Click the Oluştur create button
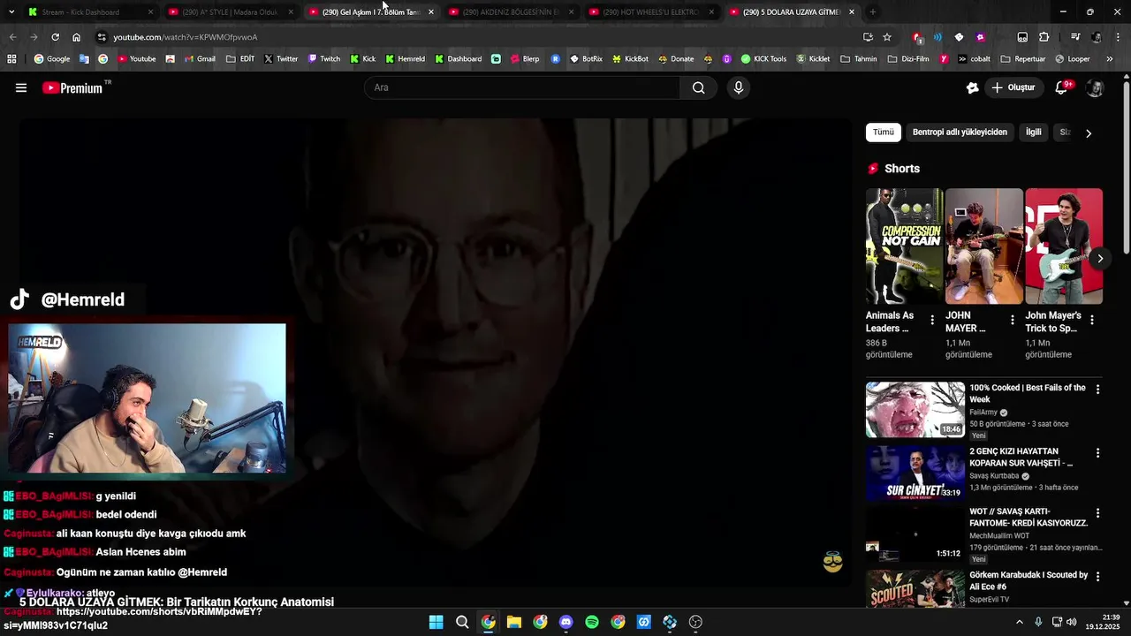This screenshot has height=636, width=1131. click(x=1013, y=87)
